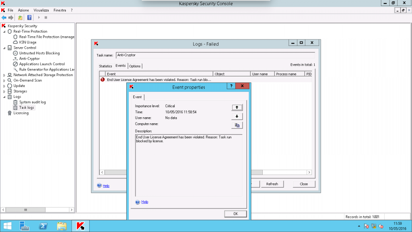
Task: Show the next event with the down arrow
Action: [x=237, y=116]
